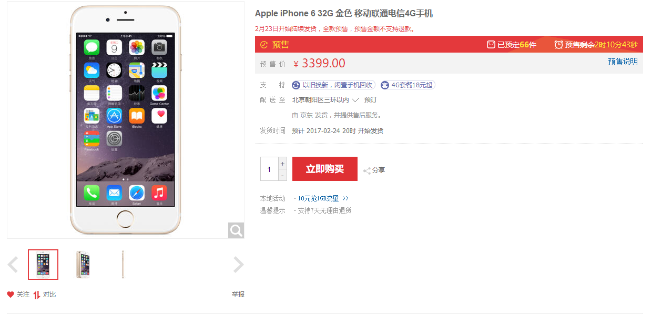The height and width of the screenshot is (314, 652).
Task: Click the 预售 clock icon in red banner
Action: click(264, 45)
